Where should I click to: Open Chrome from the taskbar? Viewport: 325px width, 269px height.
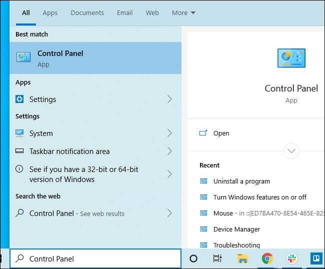point(267,258)
